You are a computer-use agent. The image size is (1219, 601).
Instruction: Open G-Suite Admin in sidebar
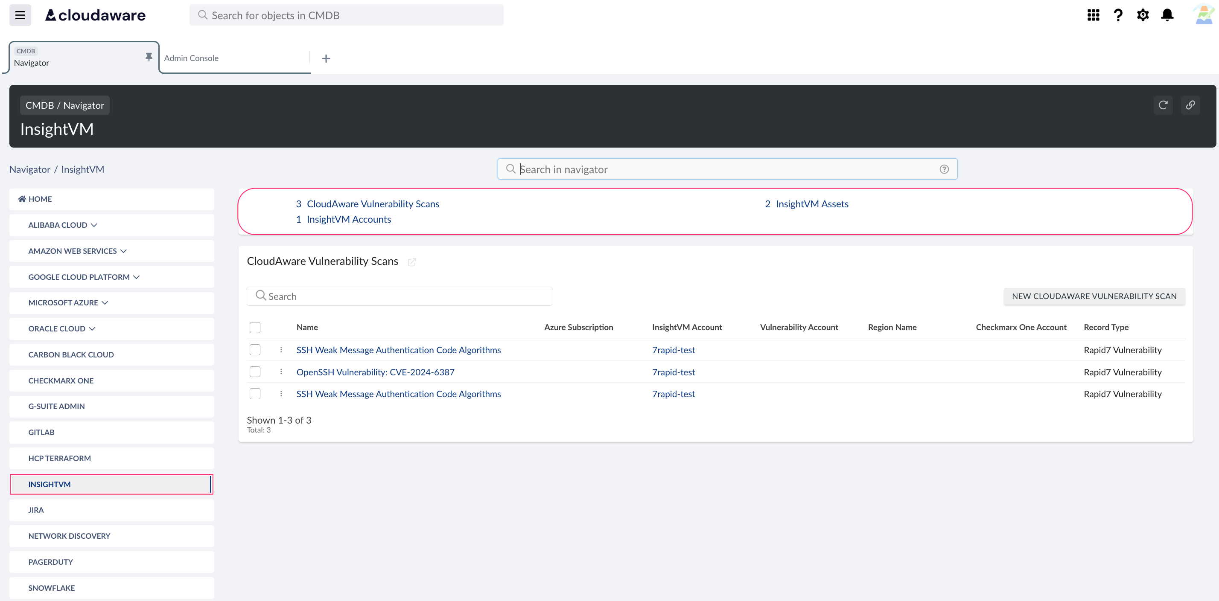pos(112,406)
